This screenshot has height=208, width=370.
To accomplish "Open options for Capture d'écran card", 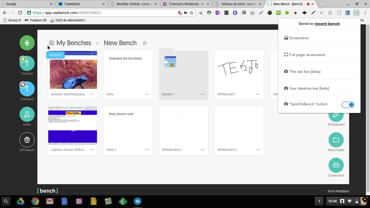I will pos(92,150).
